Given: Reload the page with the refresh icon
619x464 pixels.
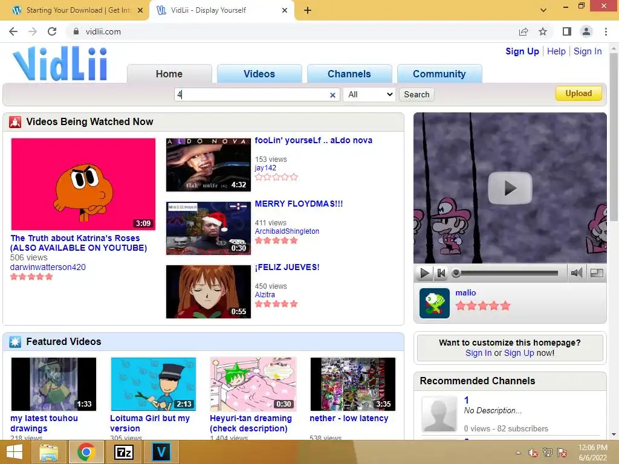Looking at the screenshot, I should coord(52,31).
